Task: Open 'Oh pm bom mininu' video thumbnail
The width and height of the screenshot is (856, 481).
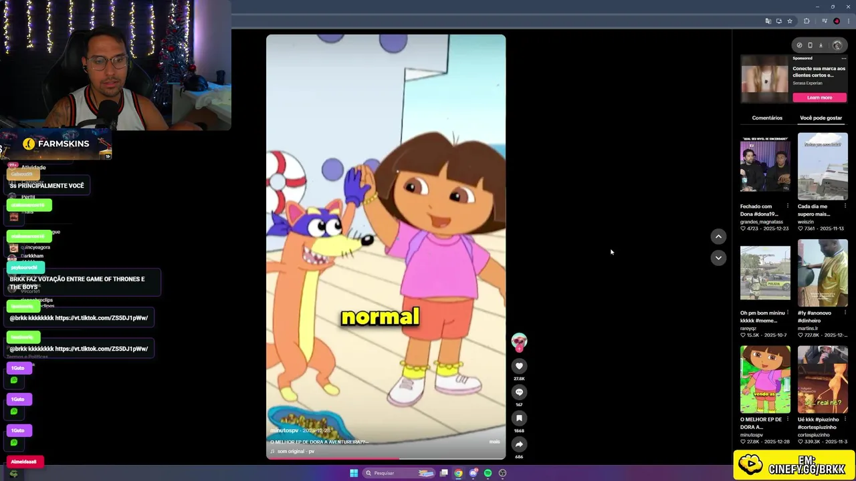Action: 765,273
